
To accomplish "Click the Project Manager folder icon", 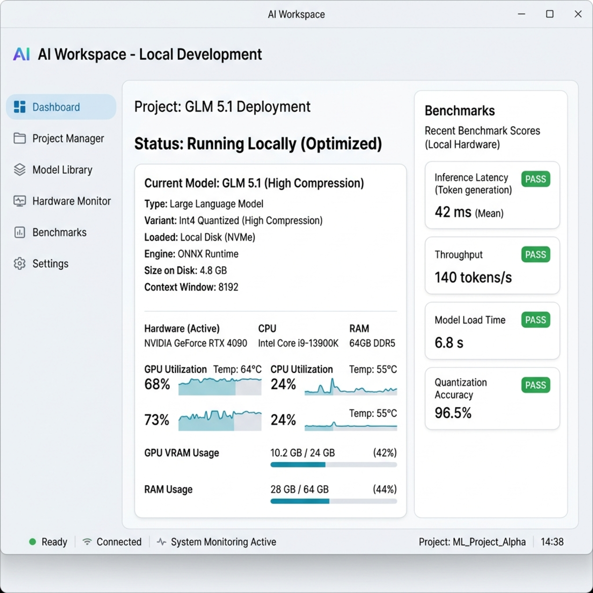I will [x=20, y=138].
